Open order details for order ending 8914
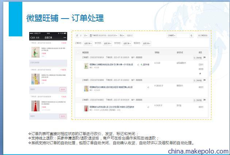Screen dimensions: 230x155 tap(198, 58)
